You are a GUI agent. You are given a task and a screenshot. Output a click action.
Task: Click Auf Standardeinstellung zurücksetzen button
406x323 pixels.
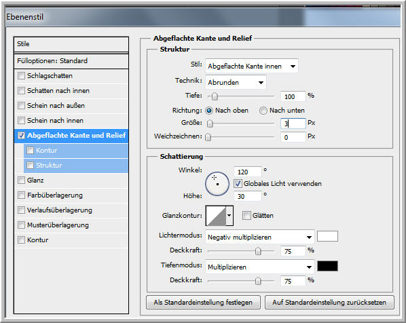coord(329,302)
